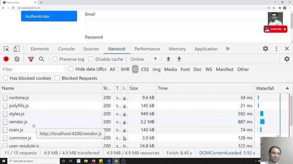Switch to Elements tab
Screen dimensions: 293x164
[40, 49]
